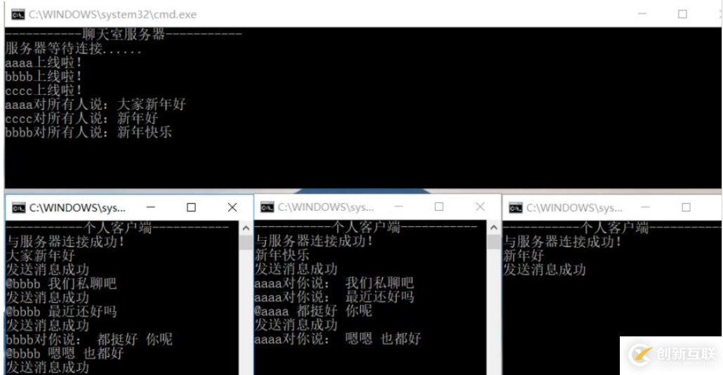Maximize the third client window
Viewport: 723px width, 375px height.
pyautogui.click(x=686, y=208)
